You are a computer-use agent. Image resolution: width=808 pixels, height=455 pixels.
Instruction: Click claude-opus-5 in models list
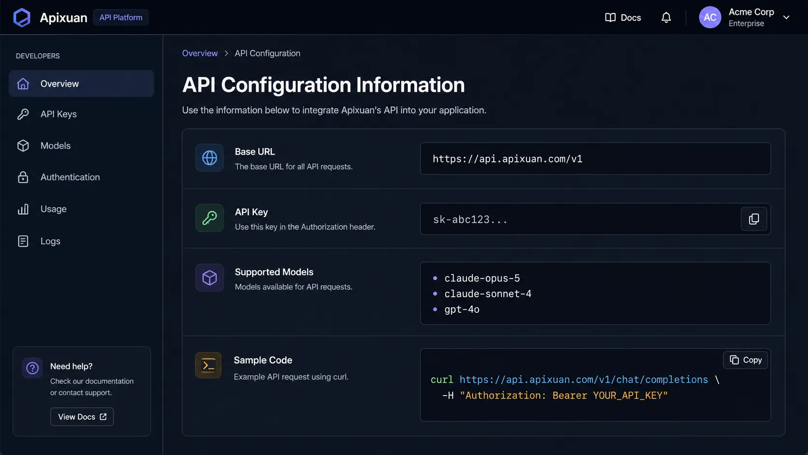[482, 278]
